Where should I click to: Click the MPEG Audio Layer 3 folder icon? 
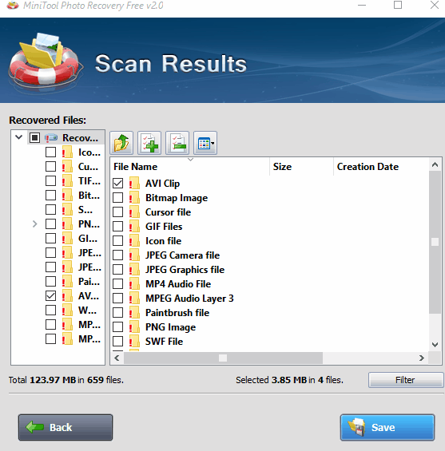point(134,299)
